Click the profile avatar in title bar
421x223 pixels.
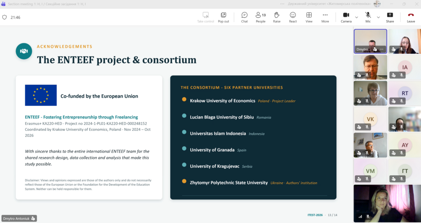coord(377,4)
